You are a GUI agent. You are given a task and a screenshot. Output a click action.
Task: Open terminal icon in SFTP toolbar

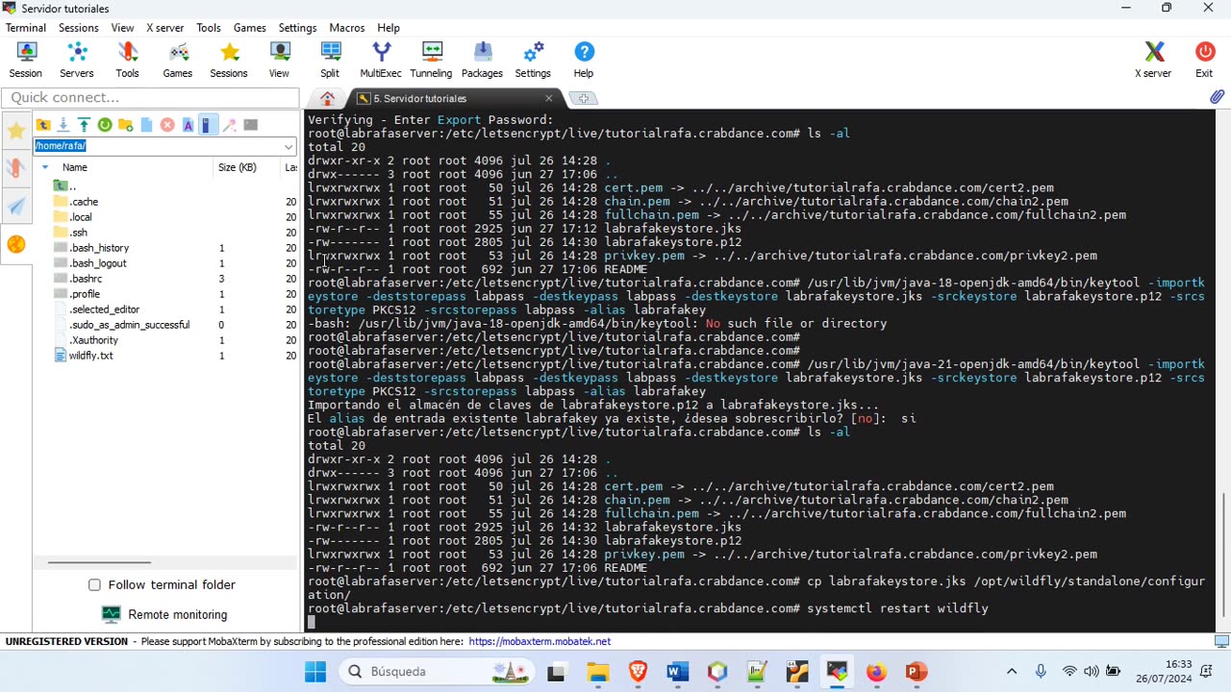tap(251, 125)
